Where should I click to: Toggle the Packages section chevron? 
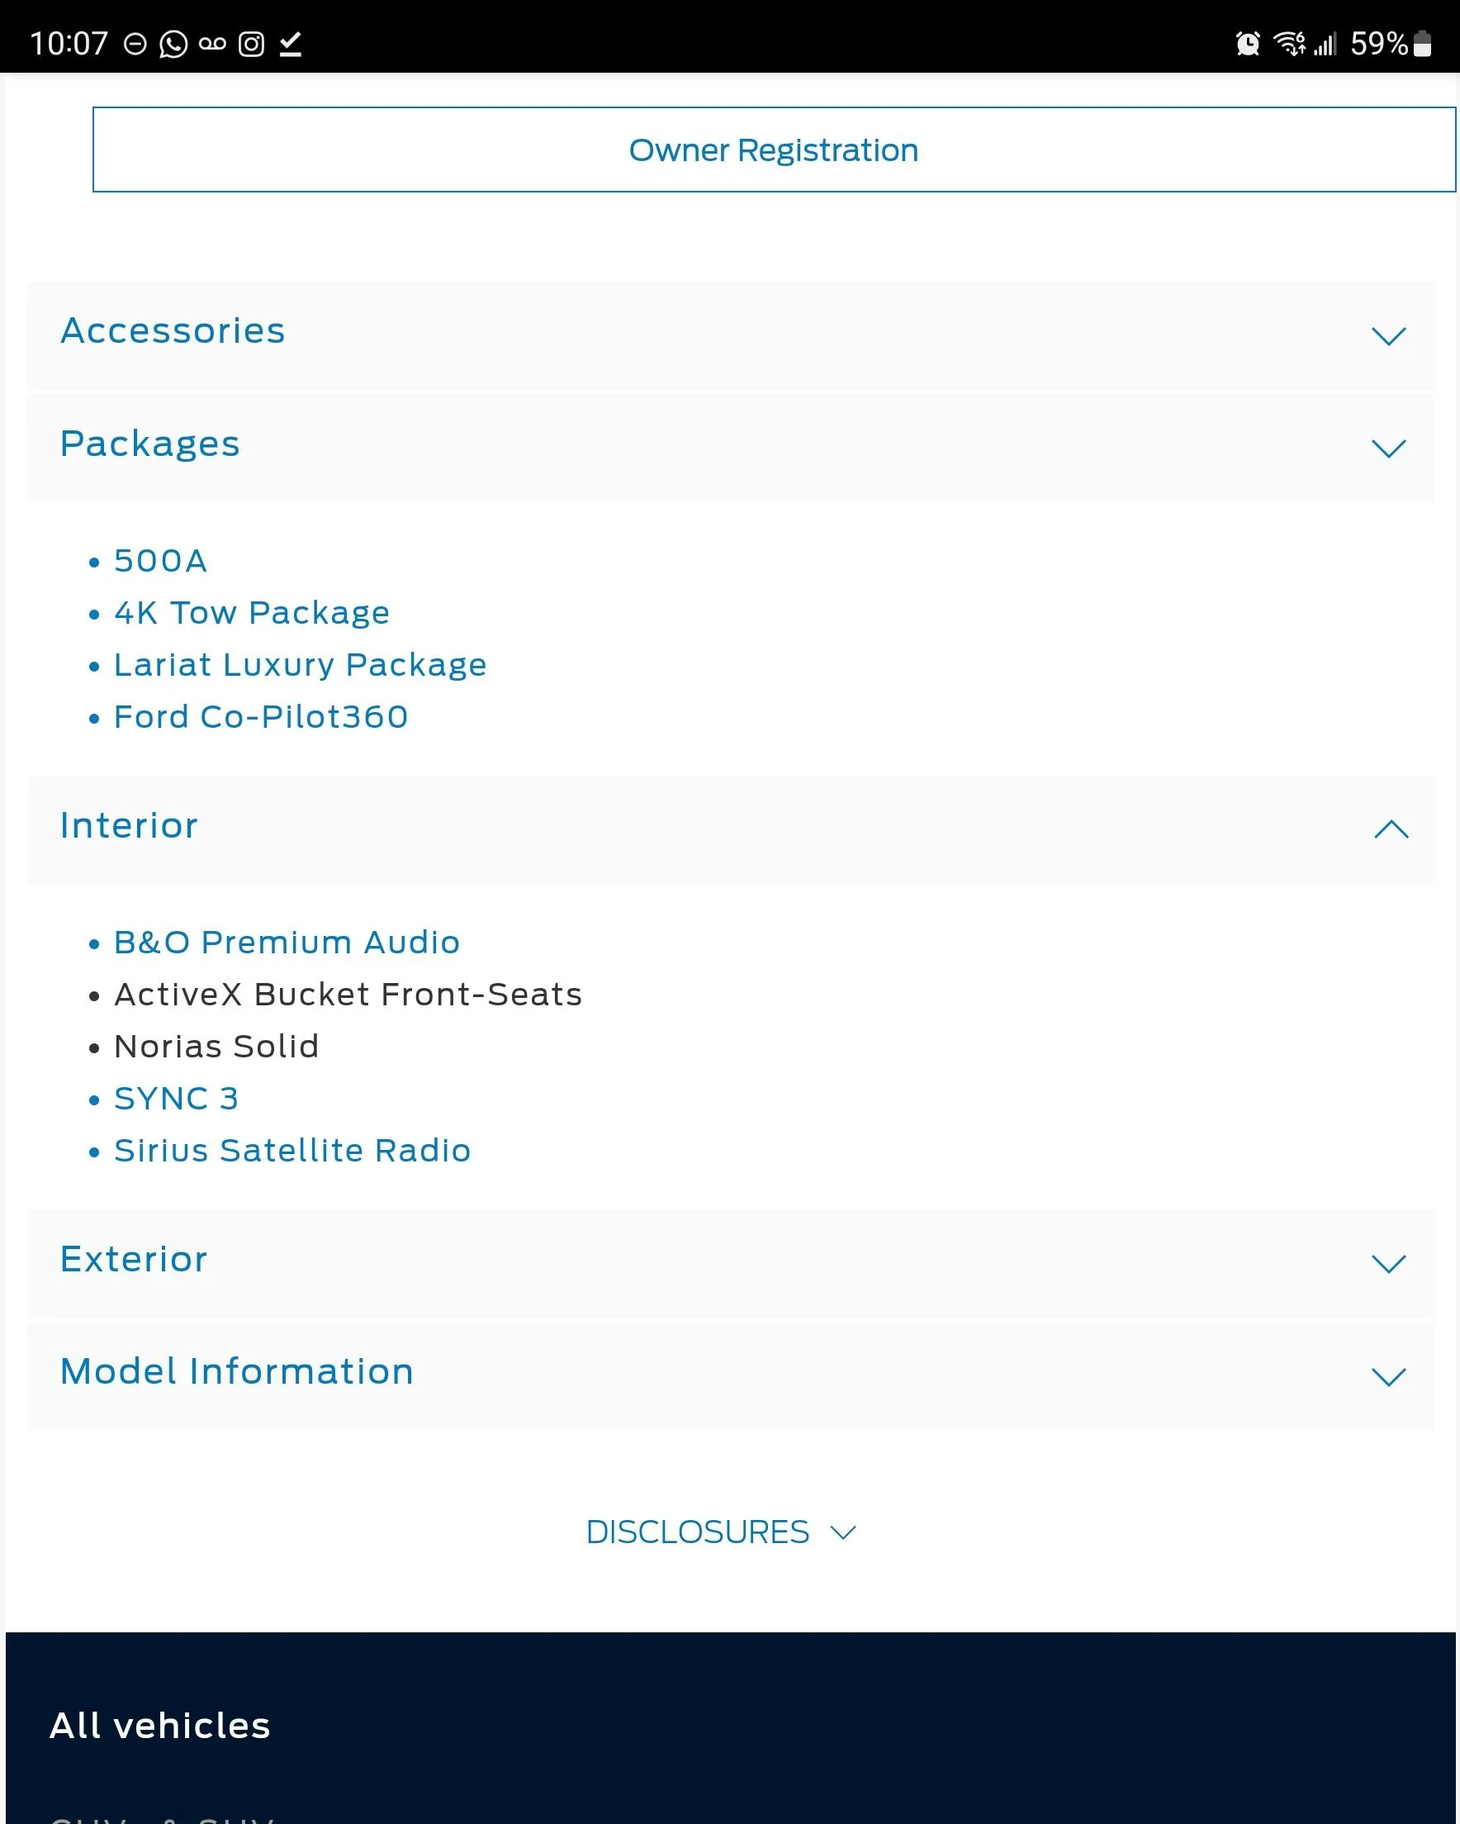coord(1388,449)
